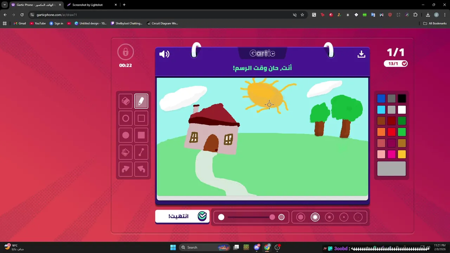Choose the medium brush size
The image size is (450, 253).
click(329, 217)
